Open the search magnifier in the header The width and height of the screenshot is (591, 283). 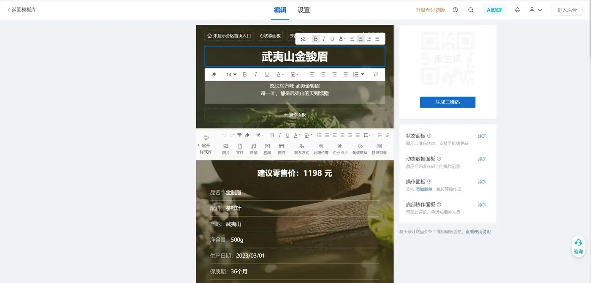(x=471, y=10)
